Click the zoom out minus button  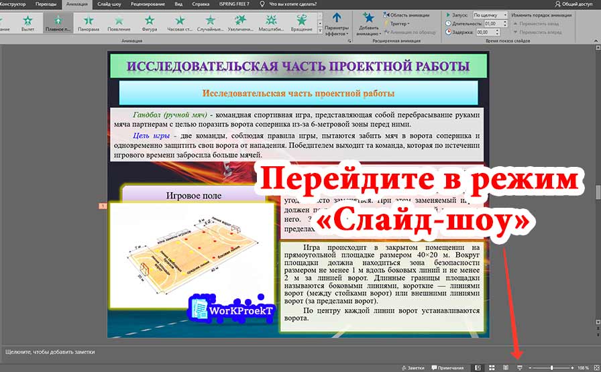(x=530, y=368)
